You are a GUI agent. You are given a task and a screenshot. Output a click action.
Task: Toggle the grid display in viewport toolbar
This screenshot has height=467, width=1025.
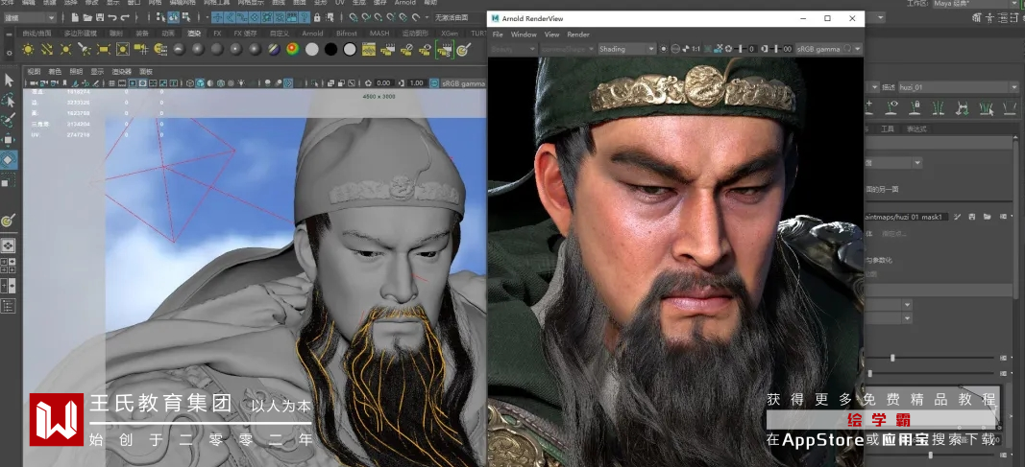pos(111,83)
